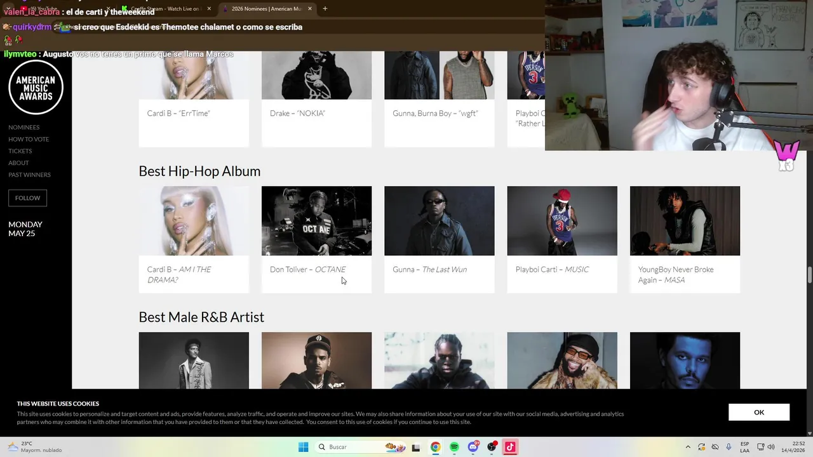This screenshot has width=813, height=457.
Task: Show hidden system tray icons
Action: click(688, 447)
